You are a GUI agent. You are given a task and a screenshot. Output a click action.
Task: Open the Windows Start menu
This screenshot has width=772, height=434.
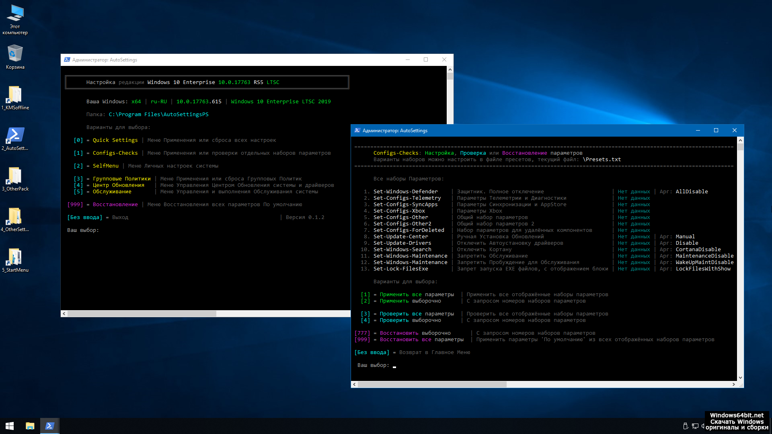click(x=10, y=426)
